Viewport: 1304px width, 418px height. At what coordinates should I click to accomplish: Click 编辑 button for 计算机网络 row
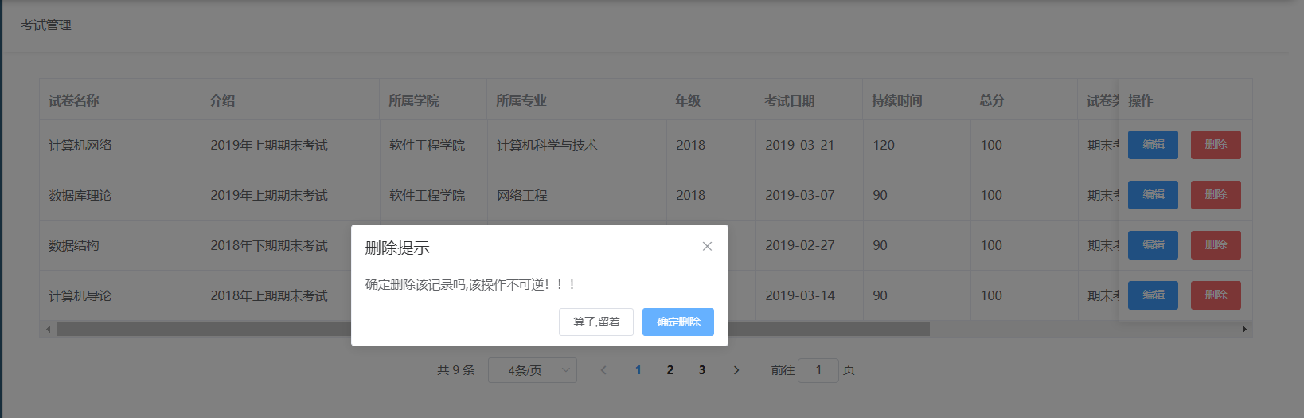click(x=1153, y=145)
